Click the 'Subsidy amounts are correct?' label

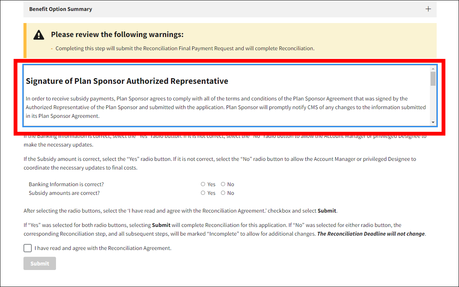[64, 193]
